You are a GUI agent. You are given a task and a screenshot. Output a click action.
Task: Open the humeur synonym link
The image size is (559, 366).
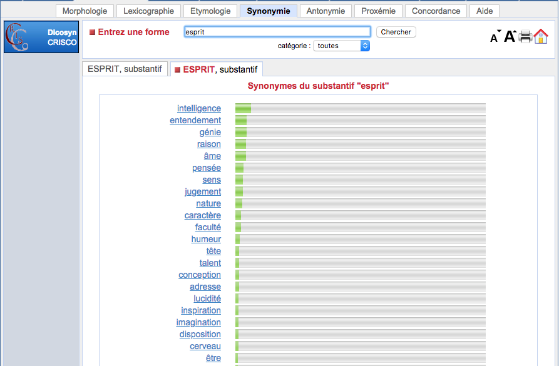[206, 239]
